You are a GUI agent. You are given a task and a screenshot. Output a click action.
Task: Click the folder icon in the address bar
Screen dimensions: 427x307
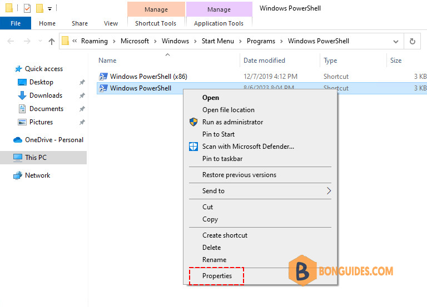point(66,41)
